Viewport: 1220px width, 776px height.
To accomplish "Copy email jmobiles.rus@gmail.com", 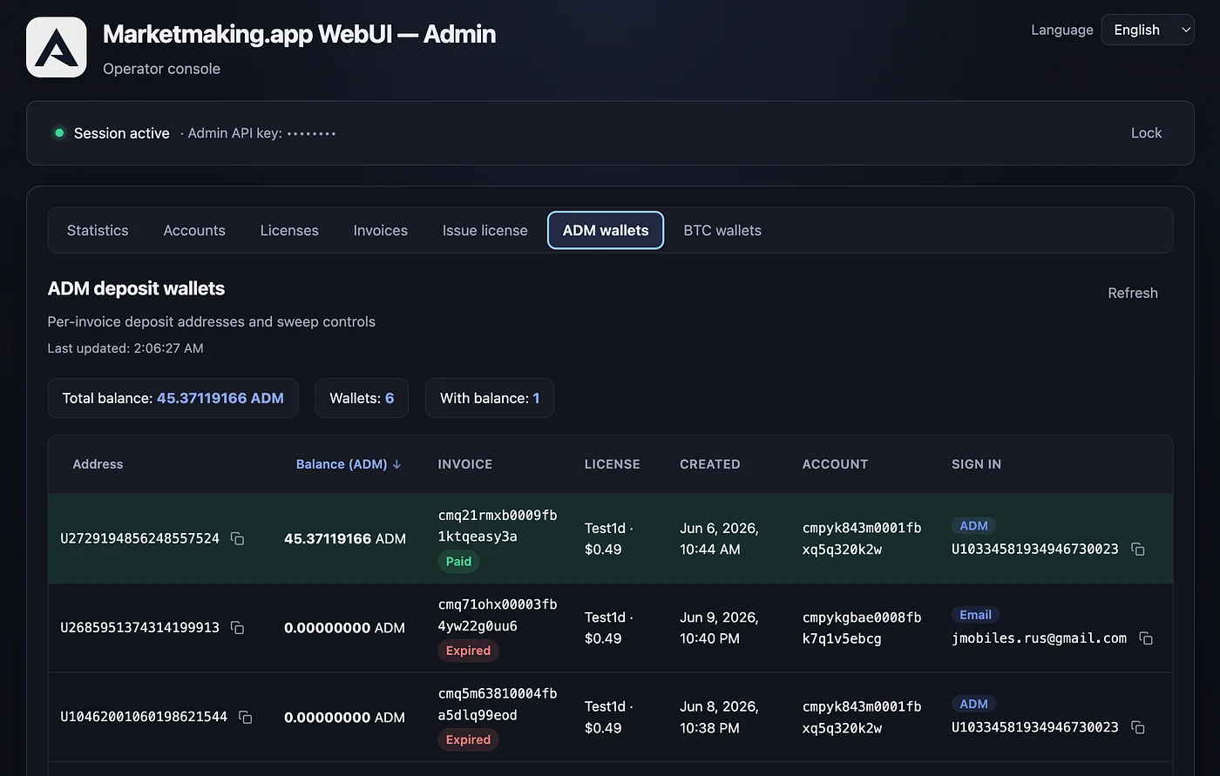I will coord(1146,638).
